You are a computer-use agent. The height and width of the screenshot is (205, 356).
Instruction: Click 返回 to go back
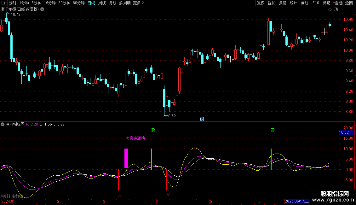click(349, 3)
